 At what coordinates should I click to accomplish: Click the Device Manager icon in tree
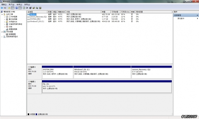tap(7, 29)
